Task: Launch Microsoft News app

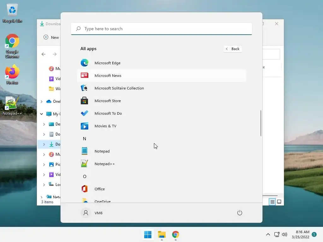Action: (161, 76)
